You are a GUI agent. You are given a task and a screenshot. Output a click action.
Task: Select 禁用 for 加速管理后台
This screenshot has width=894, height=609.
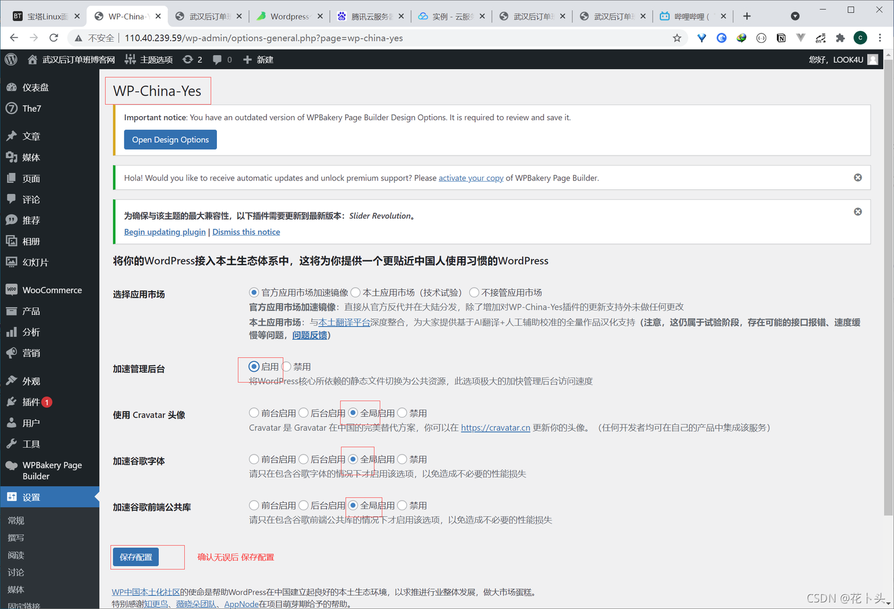tap(286, 367)
